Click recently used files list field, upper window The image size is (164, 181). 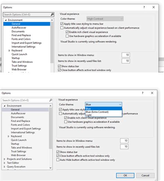126,61
